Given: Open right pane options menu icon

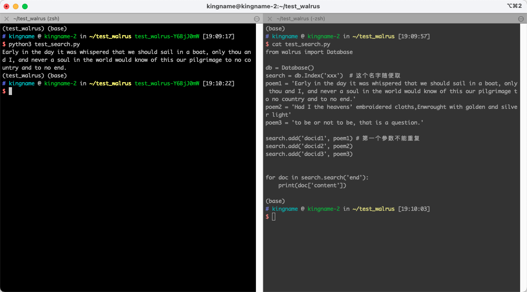Looking at the screenshot, I should [x=521, y=19].
